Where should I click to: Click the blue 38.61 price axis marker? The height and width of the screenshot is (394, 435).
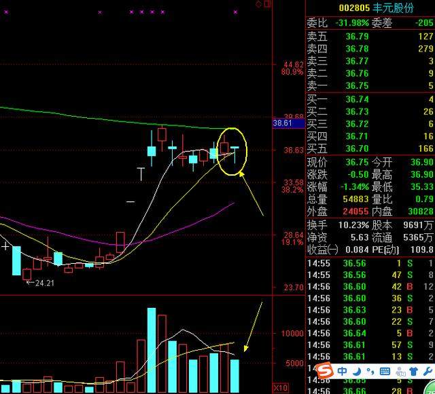(x=288, y=123)
